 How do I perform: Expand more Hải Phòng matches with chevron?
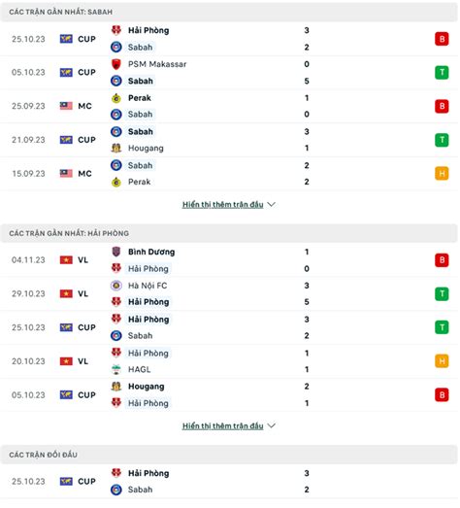click(272, 425)
